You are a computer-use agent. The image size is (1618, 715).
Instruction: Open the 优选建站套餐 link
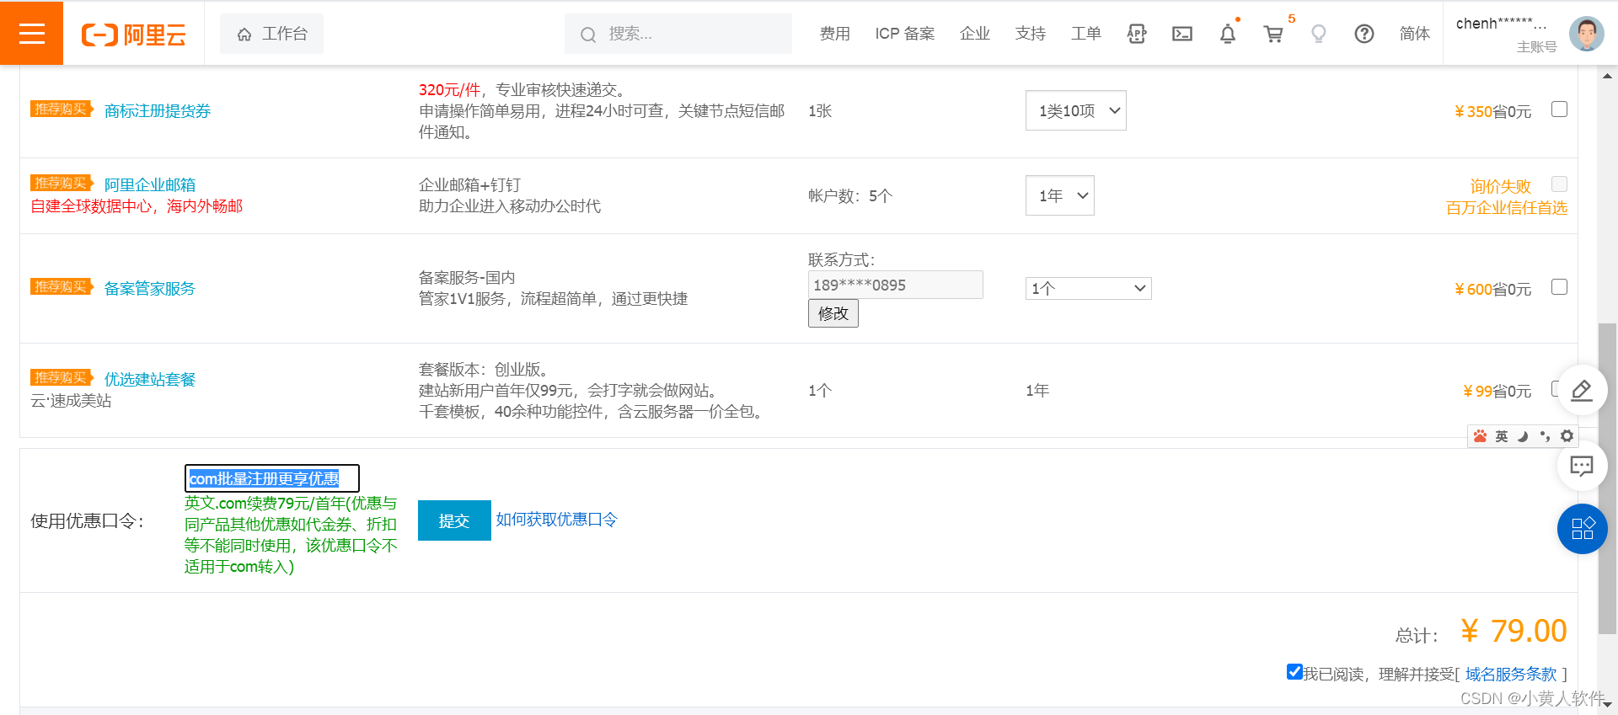(150, 380)
